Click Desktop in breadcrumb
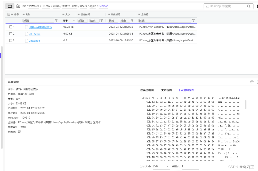258x171 pixels. tap(103, 6)
